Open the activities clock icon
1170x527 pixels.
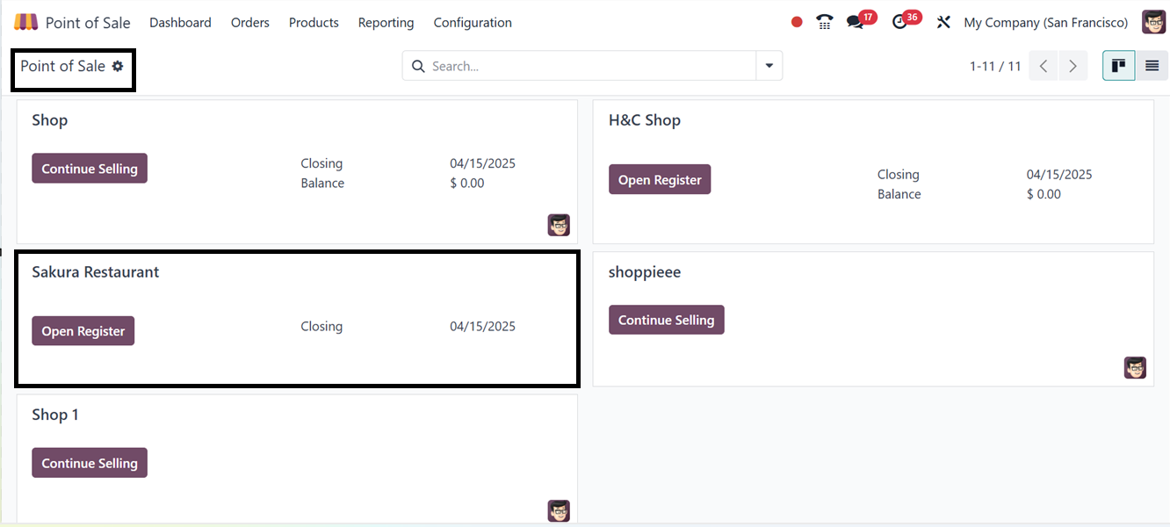[x=899, y=22]
